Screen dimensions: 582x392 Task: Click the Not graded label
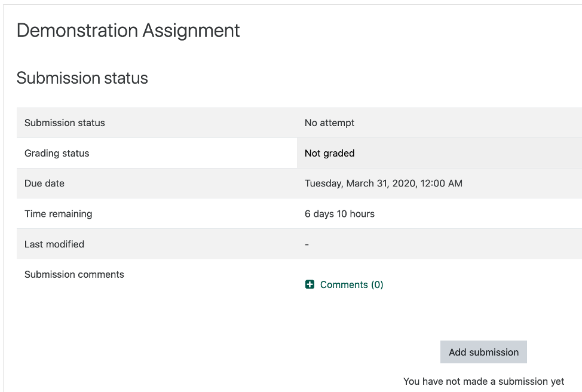329,153
